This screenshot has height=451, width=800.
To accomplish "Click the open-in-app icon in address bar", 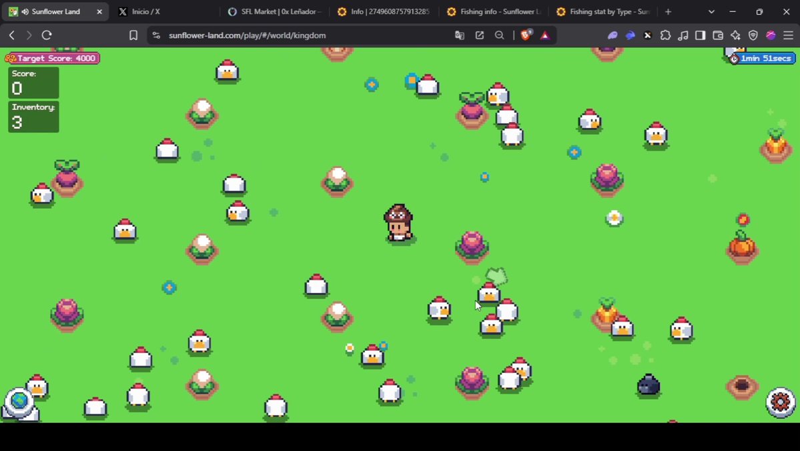I will tap(480, 35).
